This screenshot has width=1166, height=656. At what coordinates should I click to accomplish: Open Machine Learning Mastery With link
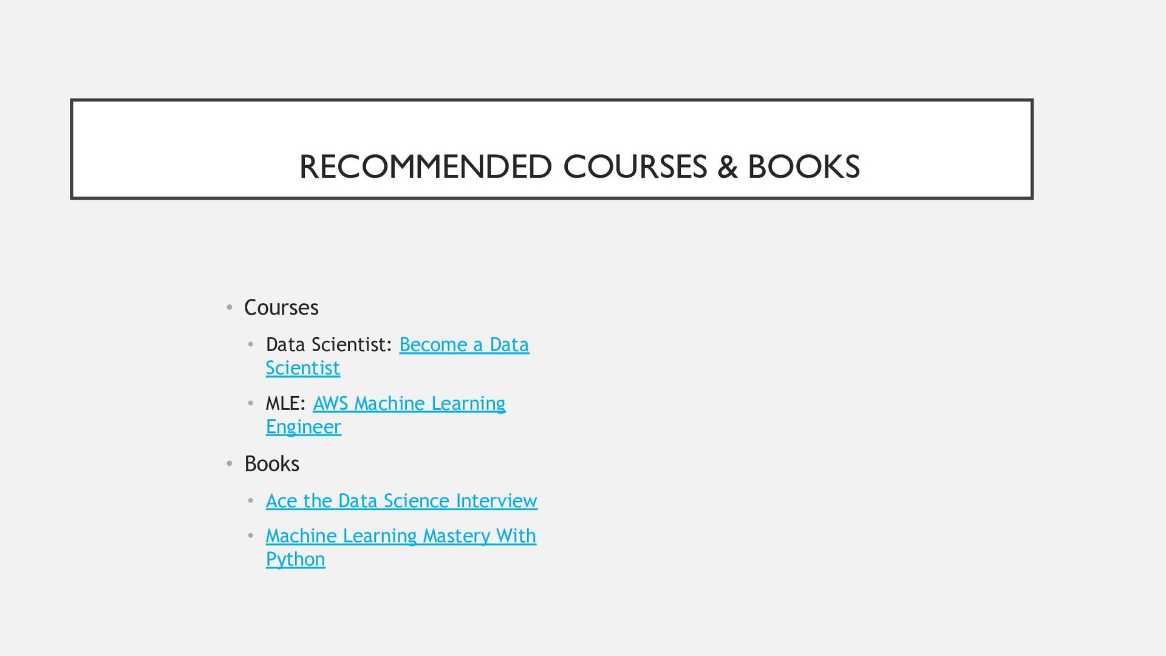point(401,536)
